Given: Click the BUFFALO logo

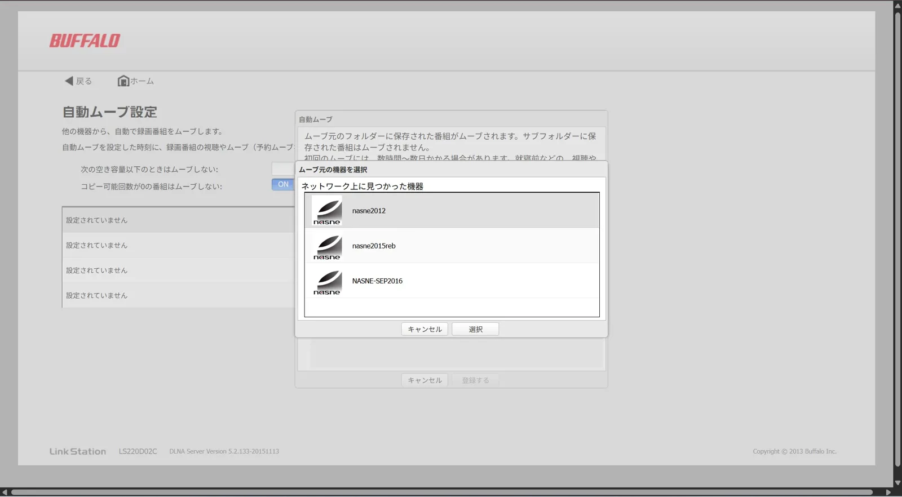Looking at the screenshot, I should coord(85,41).
